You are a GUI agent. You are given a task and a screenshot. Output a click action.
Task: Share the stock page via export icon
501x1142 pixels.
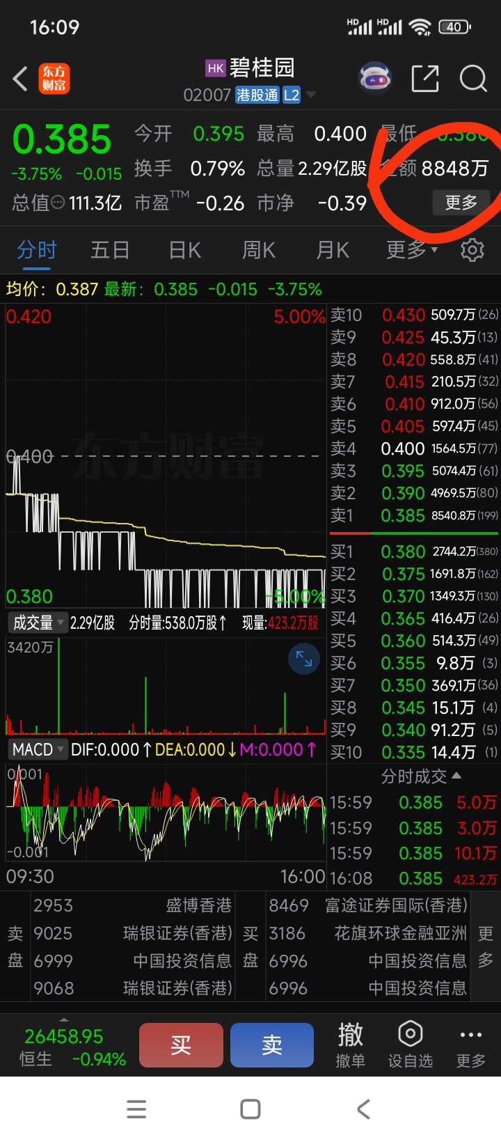click(424, 79)
